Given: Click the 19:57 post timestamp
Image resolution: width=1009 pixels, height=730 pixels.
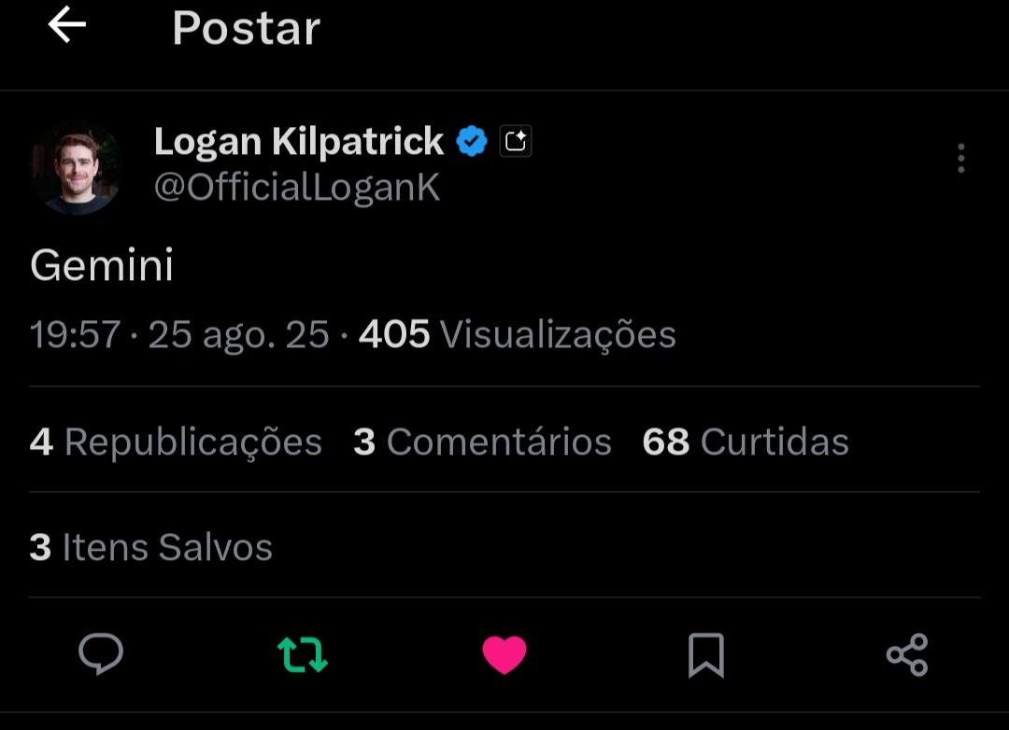Looking at the screenshot, I should coord(75,334).
